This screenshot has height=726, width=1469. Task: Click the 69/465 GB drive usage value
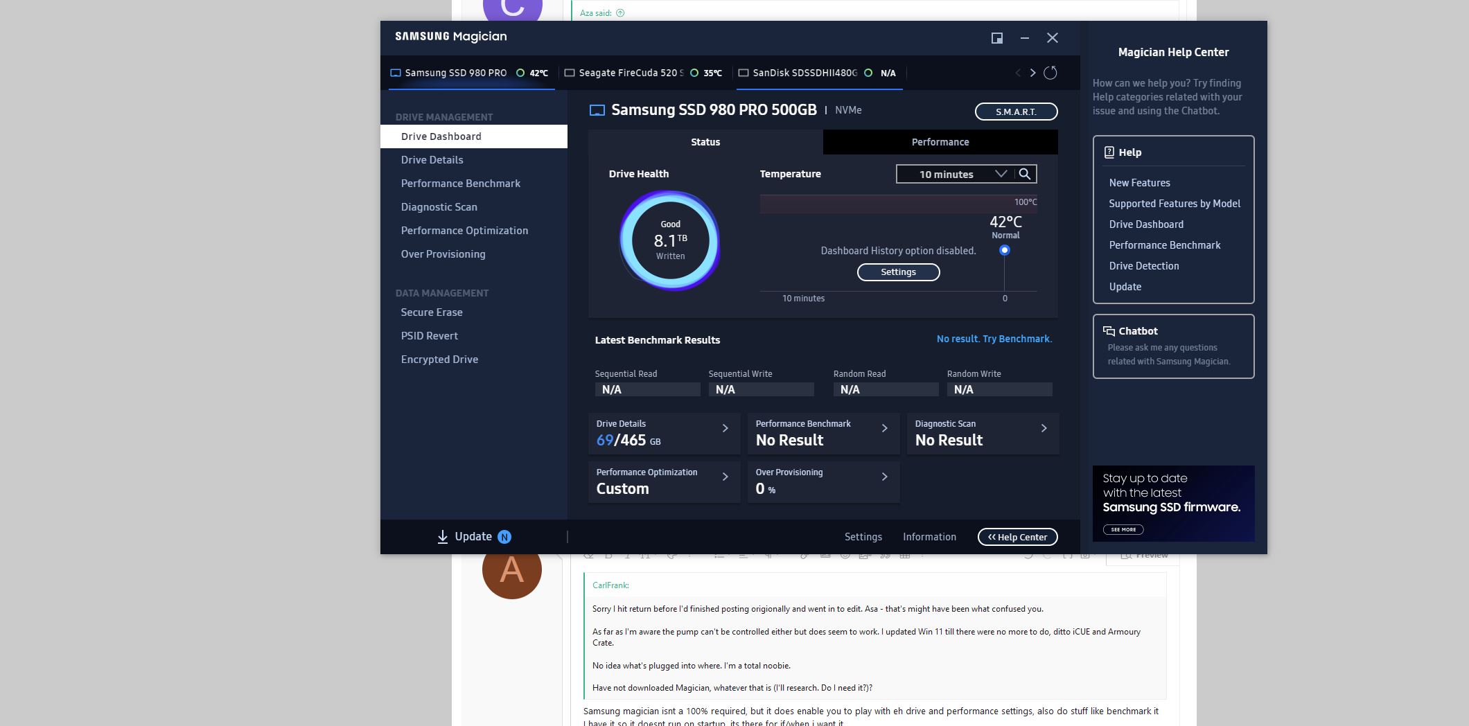628,441
